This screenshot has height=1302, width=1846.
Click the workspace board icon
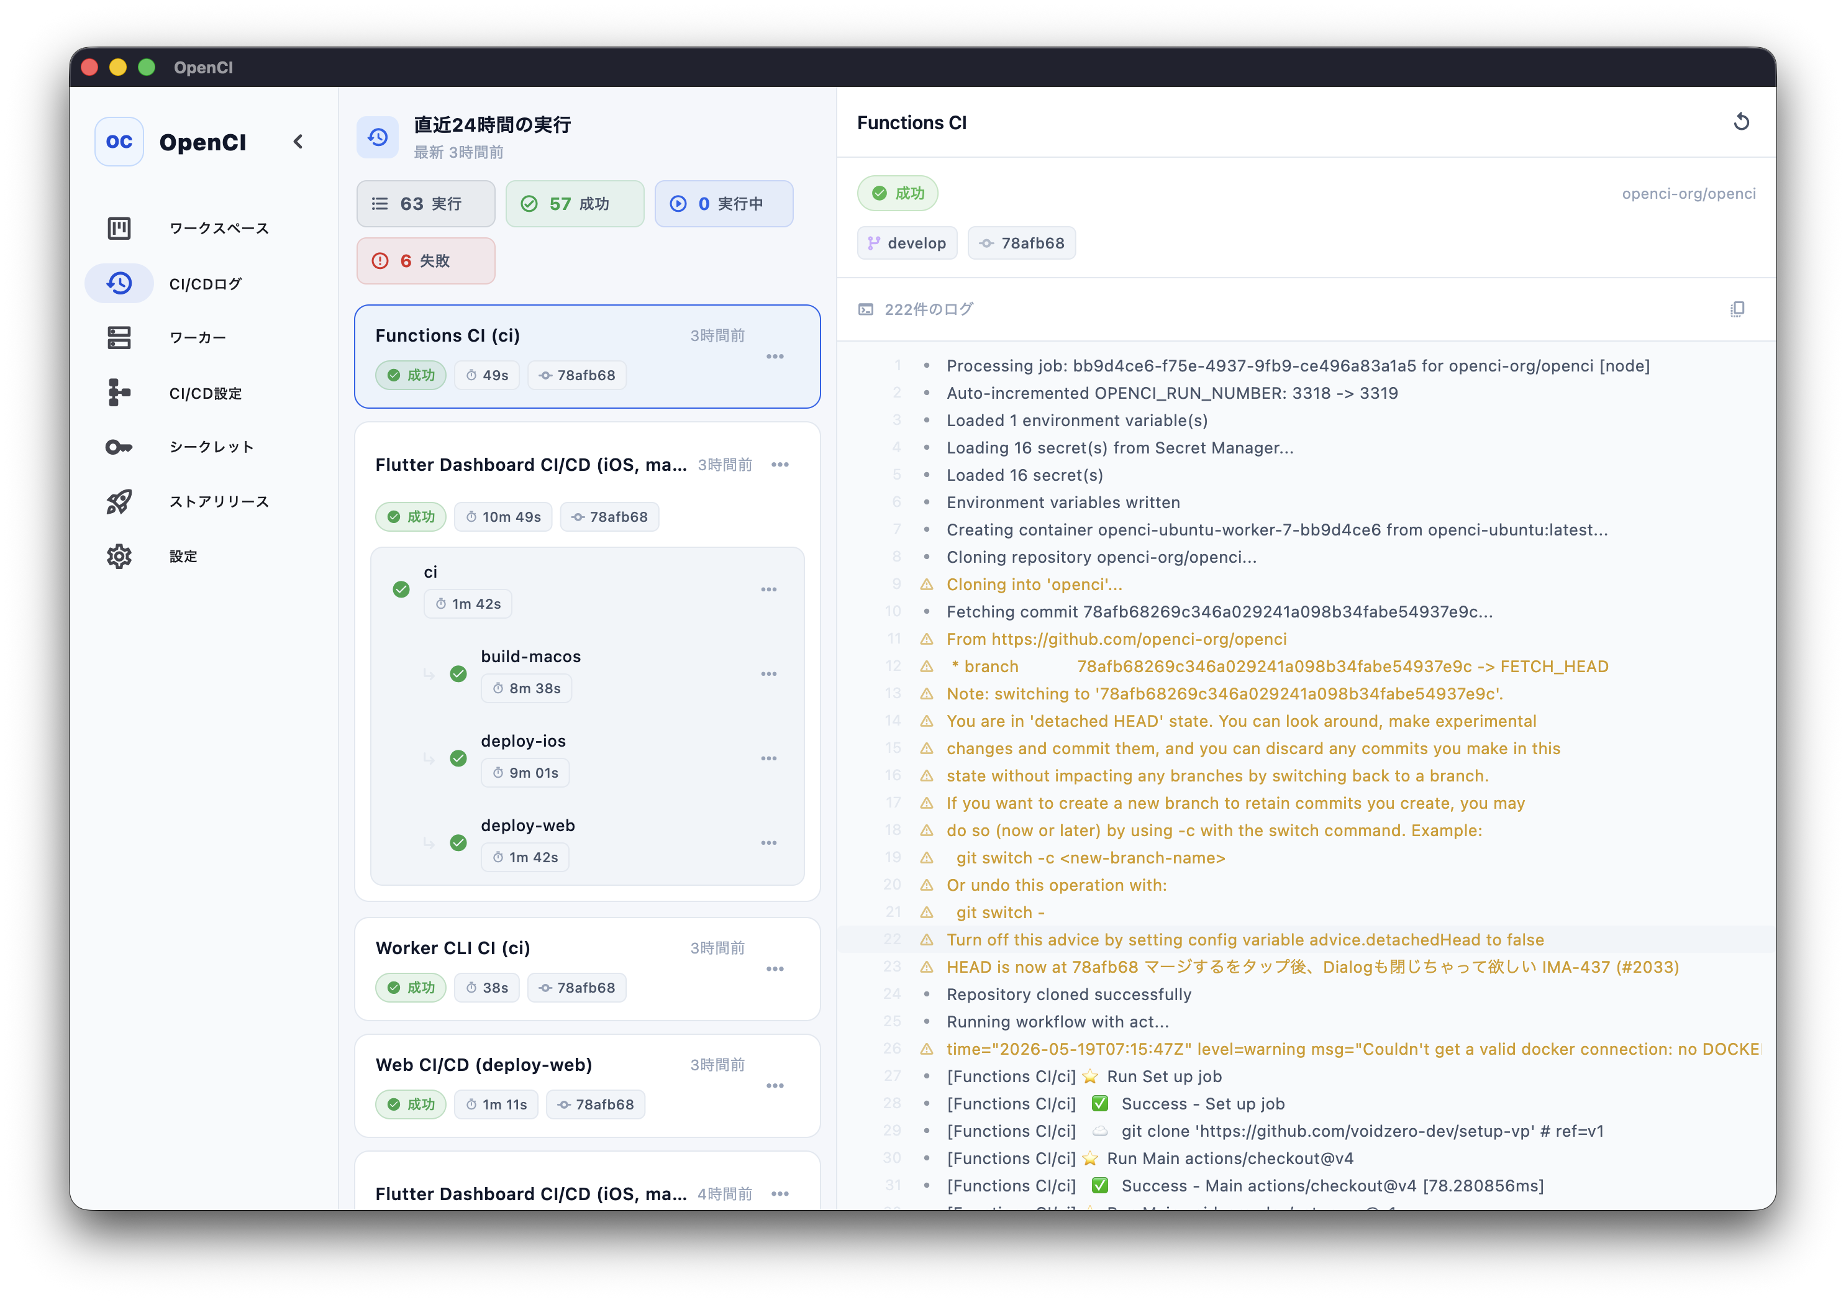(x=119, y=229)
